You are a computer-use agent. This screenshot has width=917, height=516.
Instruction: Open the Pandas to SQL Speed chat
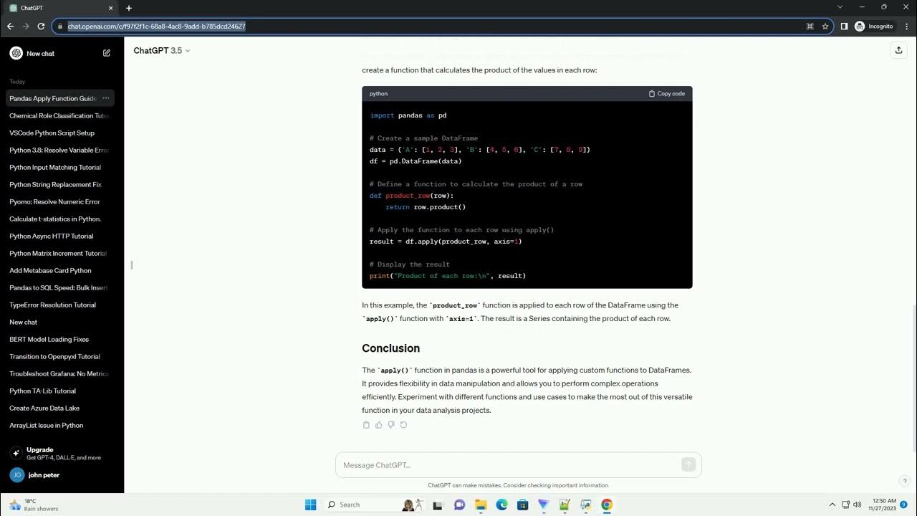coord(59,287)
